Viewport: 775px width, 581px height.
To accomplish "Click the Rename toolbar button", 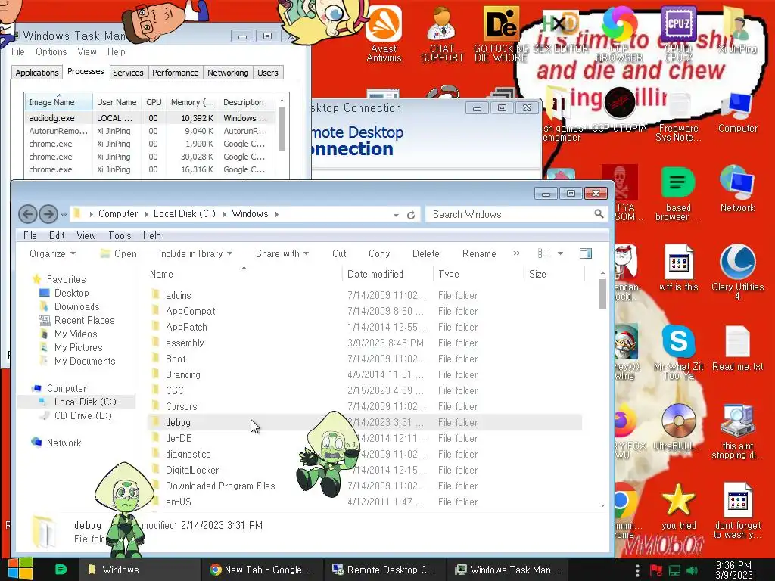I will 479,253.
